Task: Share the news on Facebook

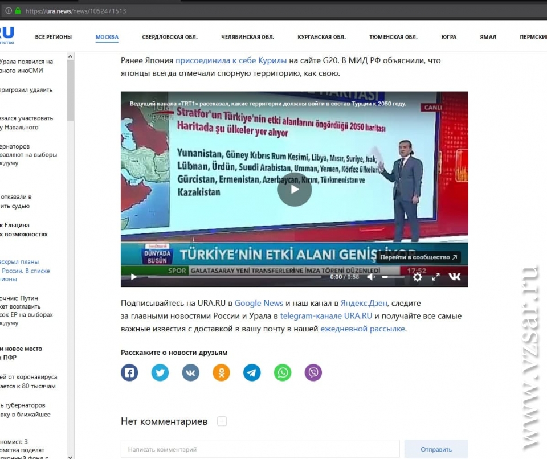Action: click(x=129, y=372)
